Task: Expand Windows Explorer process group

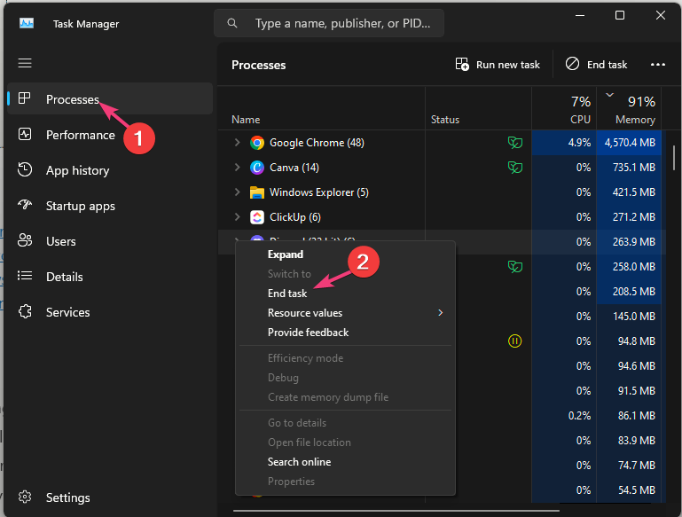Action: pos(237,192)
